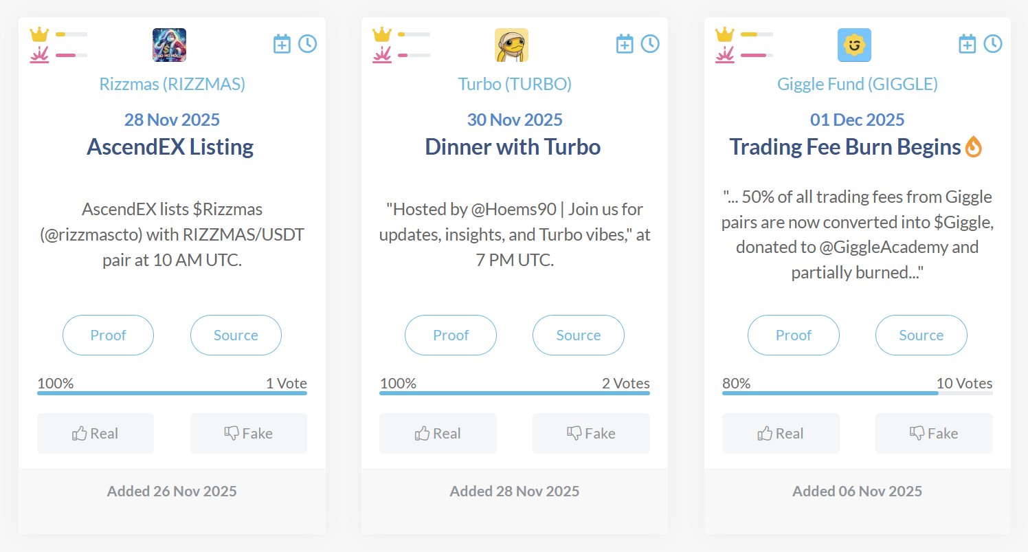This screenshot has height=552, width=1028.
Task: Click the calendar add icon on Giggle Fund card
Action: 967,44
